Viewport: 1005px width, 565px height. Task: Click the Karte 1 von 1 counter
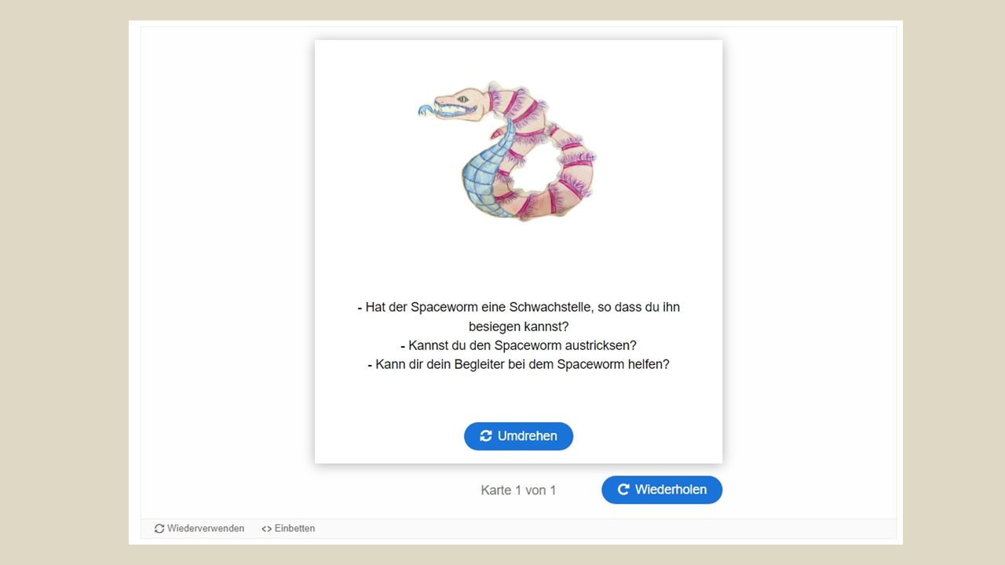pos(518,490)
